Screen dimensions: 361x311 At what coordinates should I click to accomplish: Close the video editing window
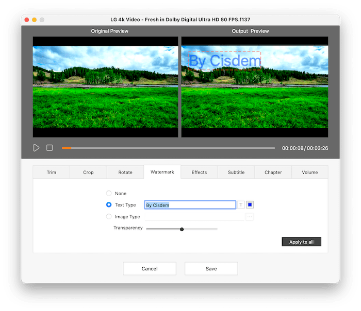pos(26,20)
